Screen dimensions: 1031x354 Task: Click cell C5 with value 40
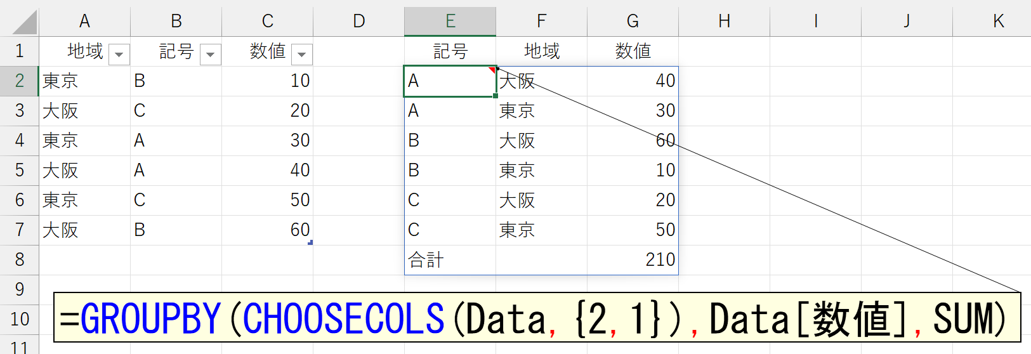268,171
